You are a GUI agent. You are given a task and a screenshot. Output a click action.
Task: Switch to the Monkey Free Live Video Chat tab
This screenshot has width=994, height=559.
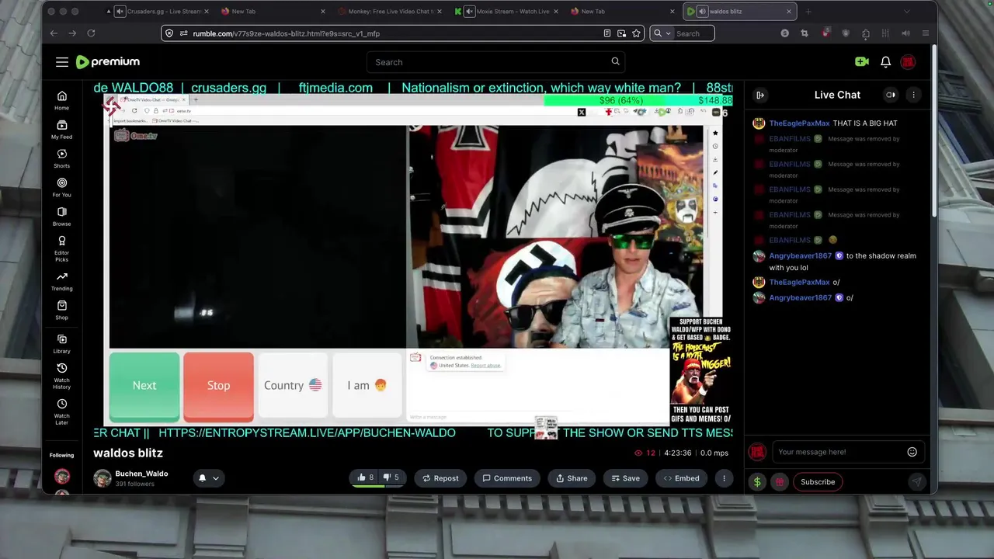[x=391, y=12]
